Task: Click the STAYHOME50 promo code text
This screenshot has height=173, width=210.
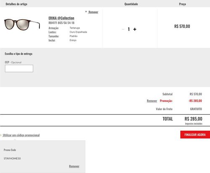Action: (12, 158)
